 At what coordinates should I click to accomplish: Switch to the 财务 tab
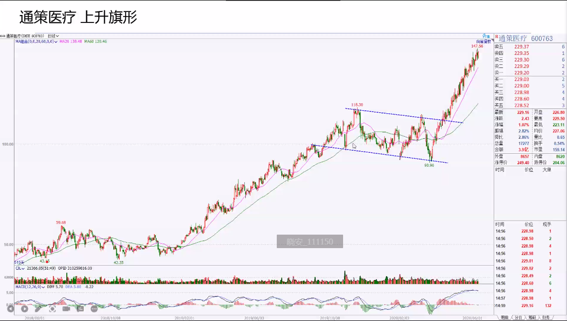point(546,318)
